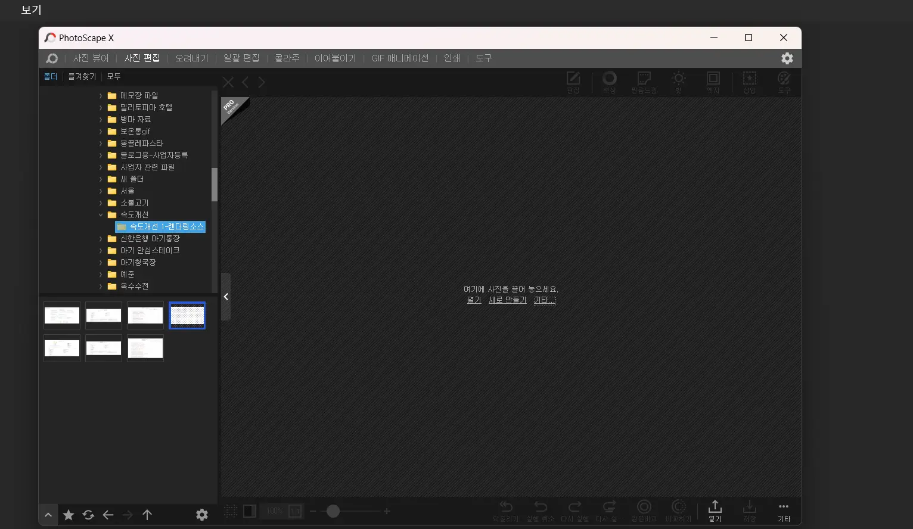Close the current image with the X icon
This screenshot has height=529, width=913.
228,82
